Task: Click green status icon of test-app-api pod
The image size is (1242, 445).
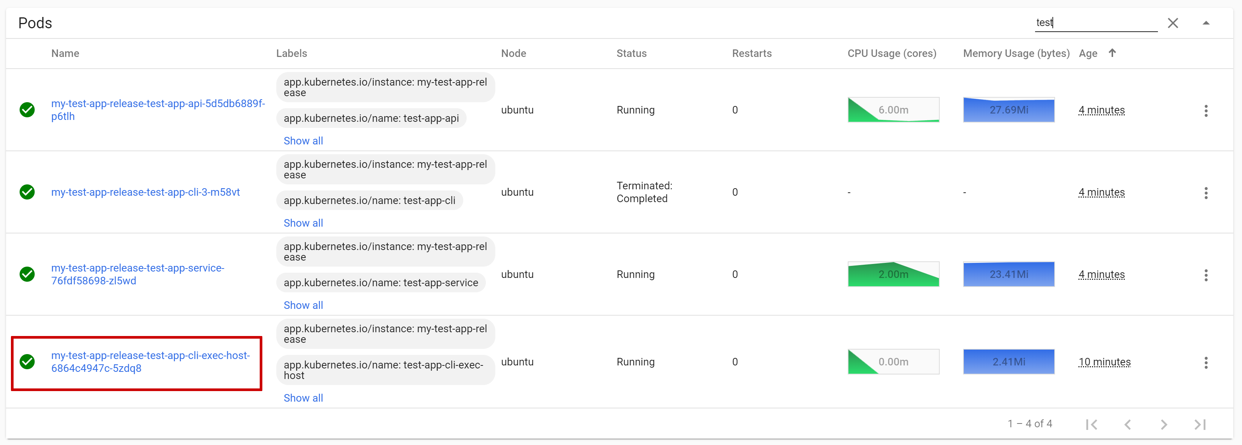Action: tap(27, 110)
